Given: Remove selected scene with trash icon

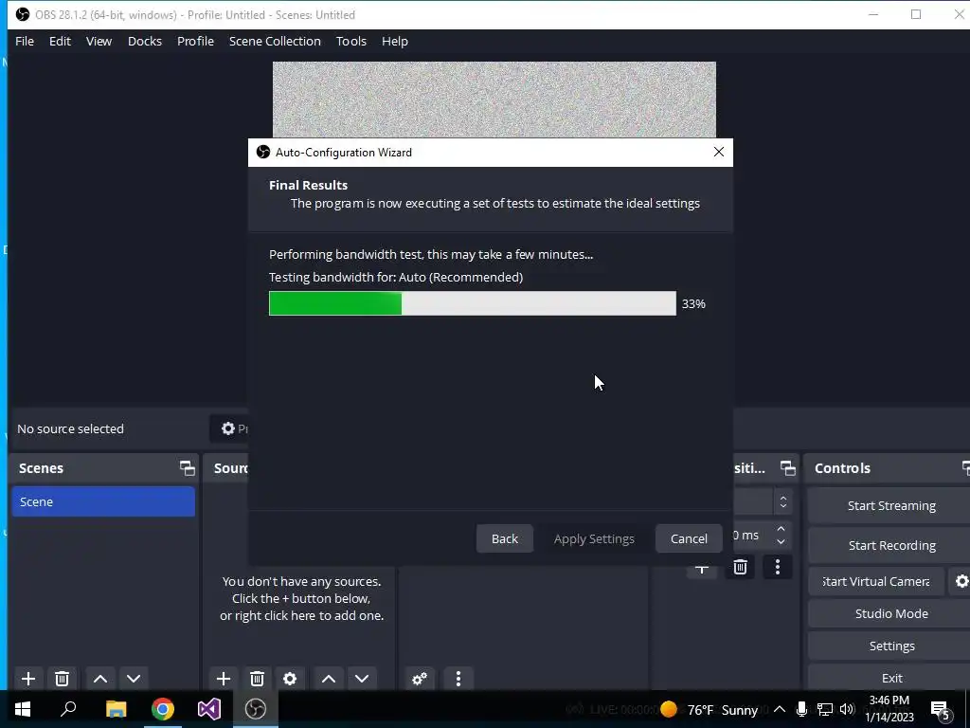Looking at the screenshot, I should 62,679.
